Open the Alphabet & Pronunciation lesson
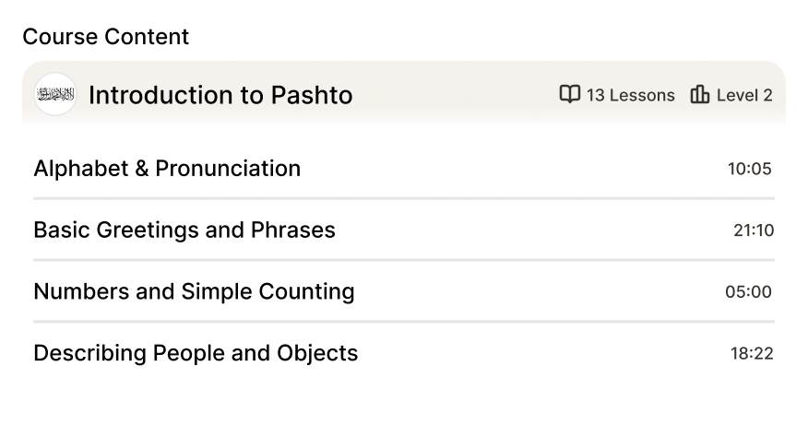The height and width of the screenshot is (437, 808). (167, 169)
